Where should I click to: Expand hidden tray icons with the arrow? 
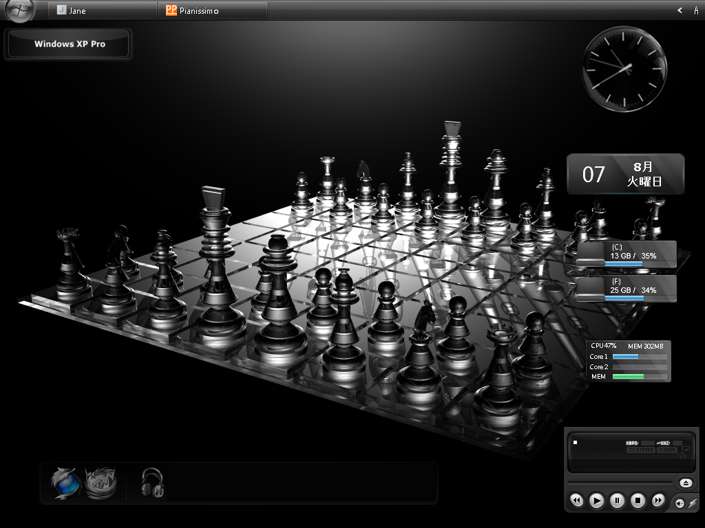coord(680,10)
